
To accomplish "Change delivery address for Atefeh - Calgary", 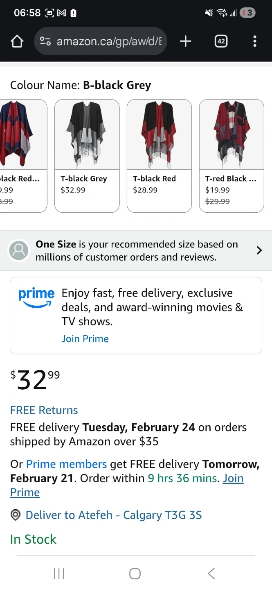I will [x=114, y=515].
